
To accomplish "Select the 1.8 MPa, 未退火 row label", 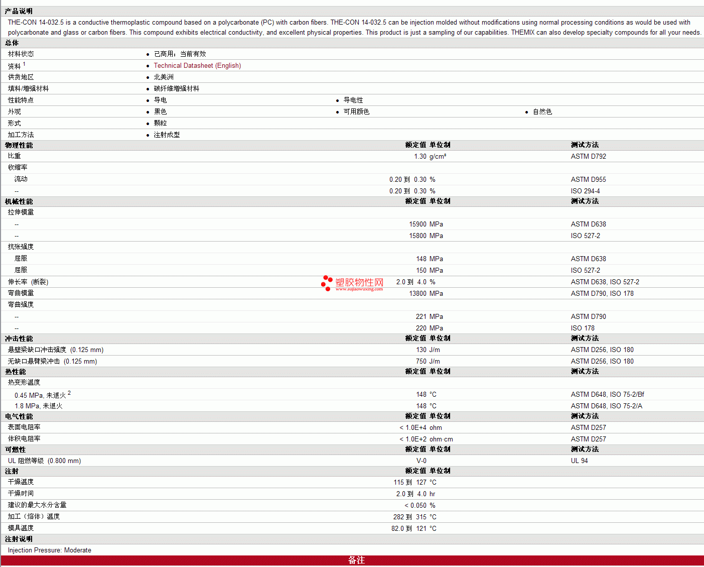I will coord(39,406).
